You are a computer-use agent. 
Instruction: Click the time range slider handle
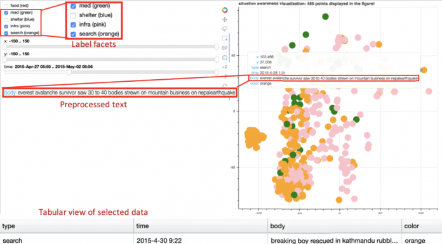(x=69, y=72)
